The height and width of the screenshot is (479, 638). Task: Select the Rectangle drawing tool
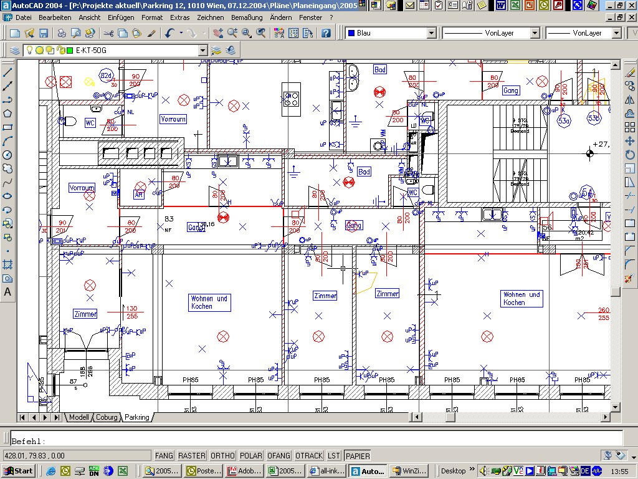coord(7,127)
